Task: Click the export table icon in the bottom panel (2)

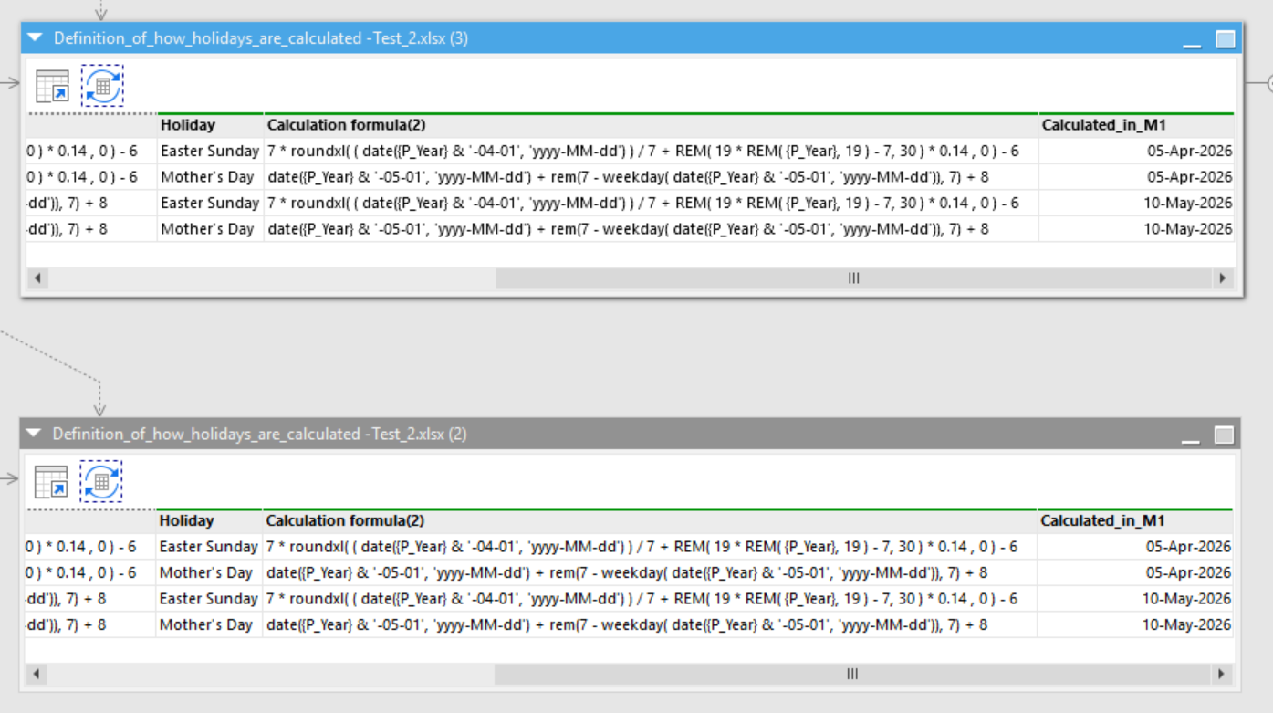Action: click(x=51, y=481)
